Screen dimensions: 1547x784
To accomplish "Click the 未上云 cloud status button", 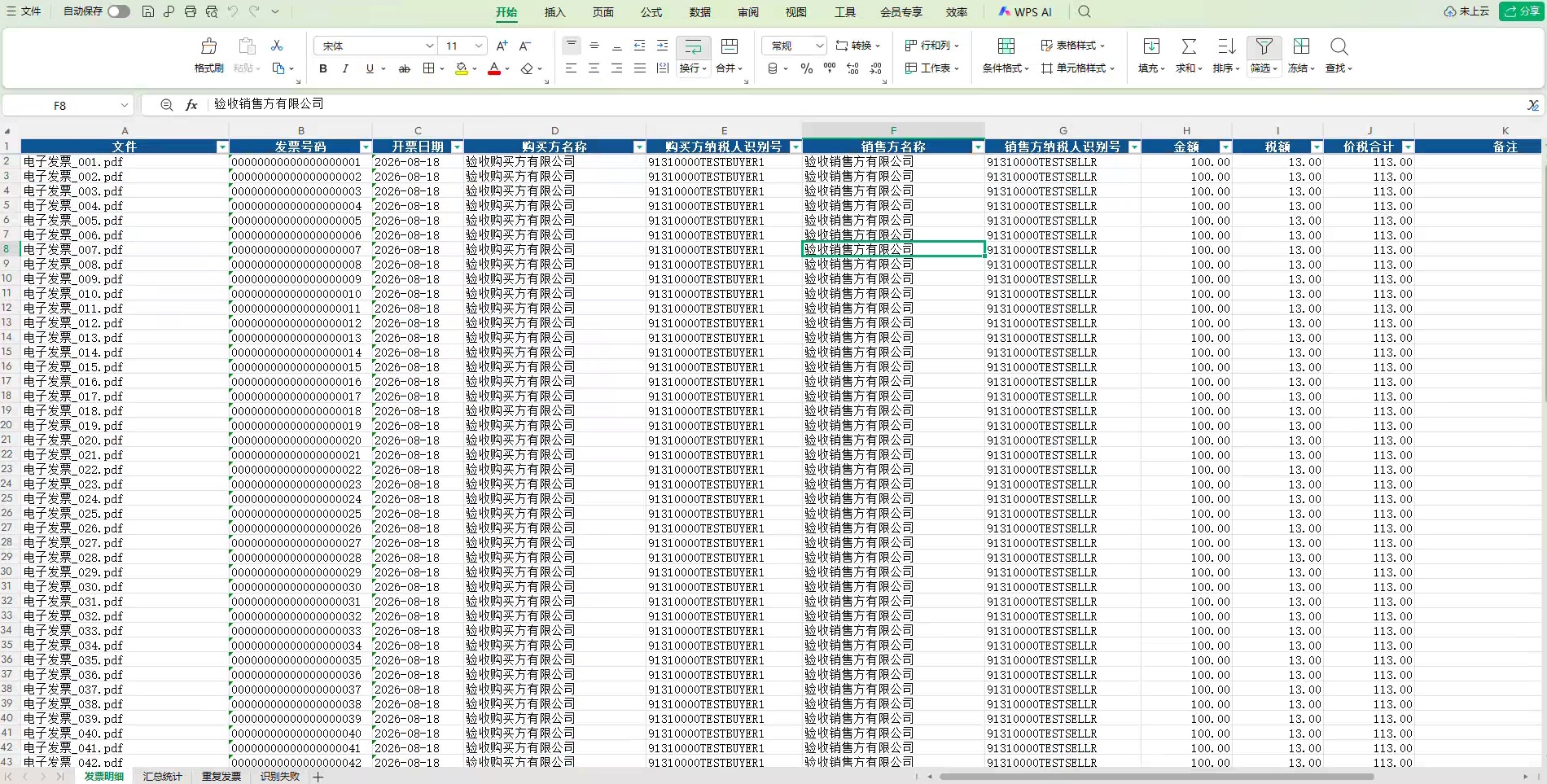I will coord(1467,11).
